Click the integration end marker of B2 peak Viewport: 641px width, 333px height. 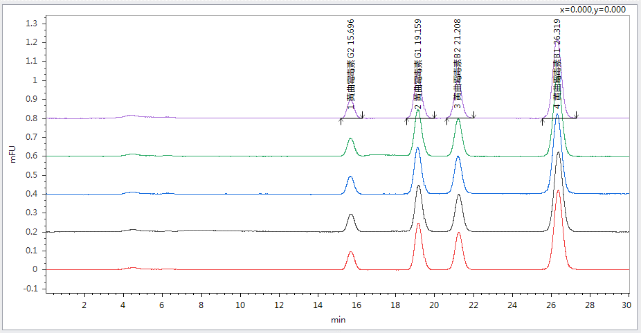(x=474, y=115)
